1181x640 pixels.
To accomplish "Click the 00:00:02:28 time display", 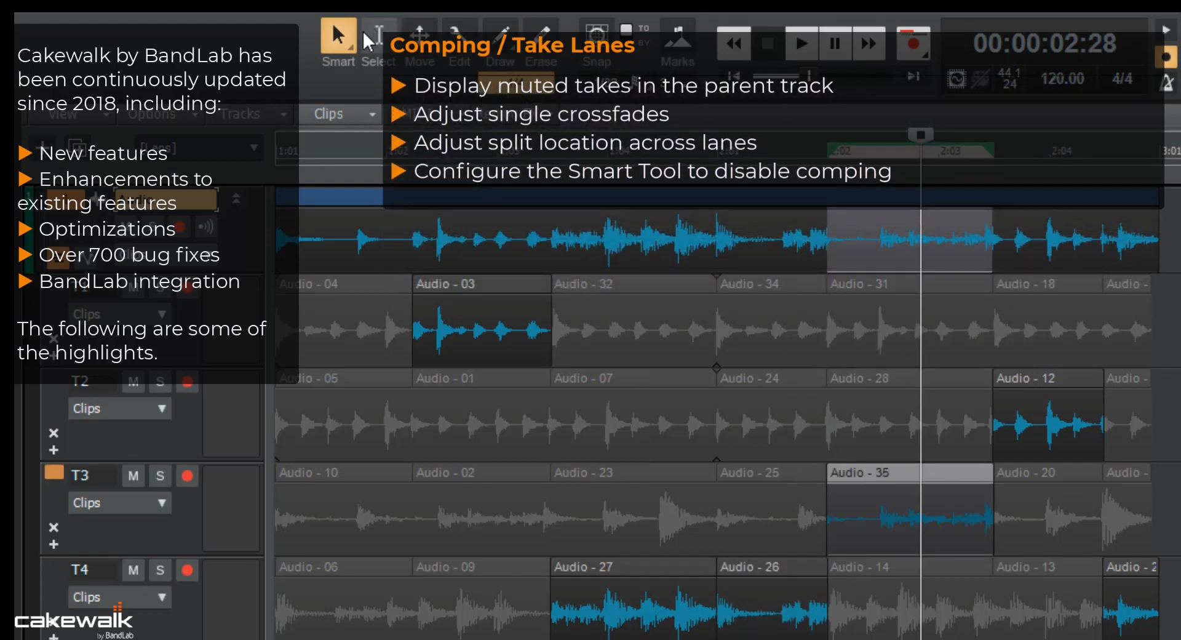I will pyautogui.click(x=1044, y=44).
